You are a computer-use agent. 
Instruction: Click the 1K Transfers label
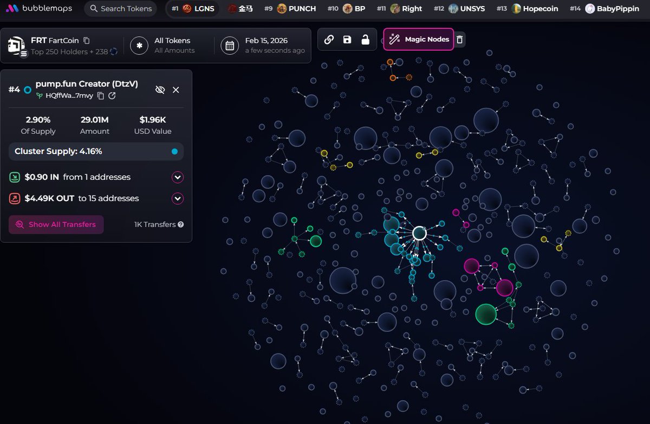pyautogui.click(x=155, y=224)
